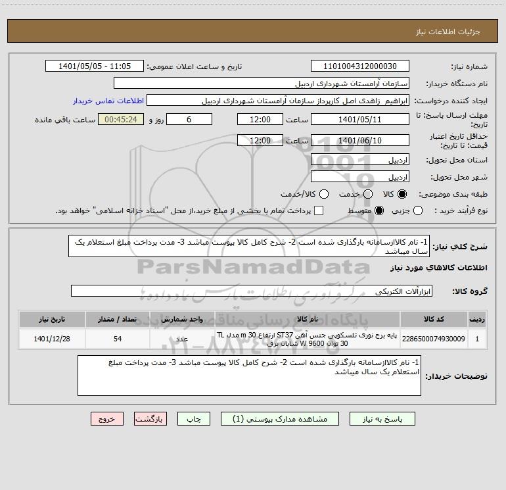The image size is (506, 490).
Task: Click the شماره نیاز label
Action: 469,67
